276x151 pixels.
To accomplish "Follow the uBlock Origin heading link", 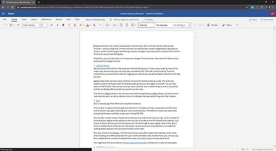I will point(103,66).
